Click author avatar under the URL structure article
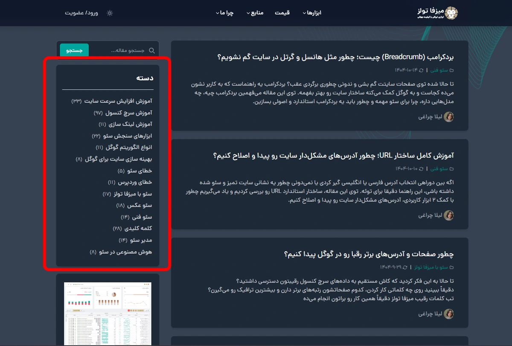 click(x=449, y=215)
